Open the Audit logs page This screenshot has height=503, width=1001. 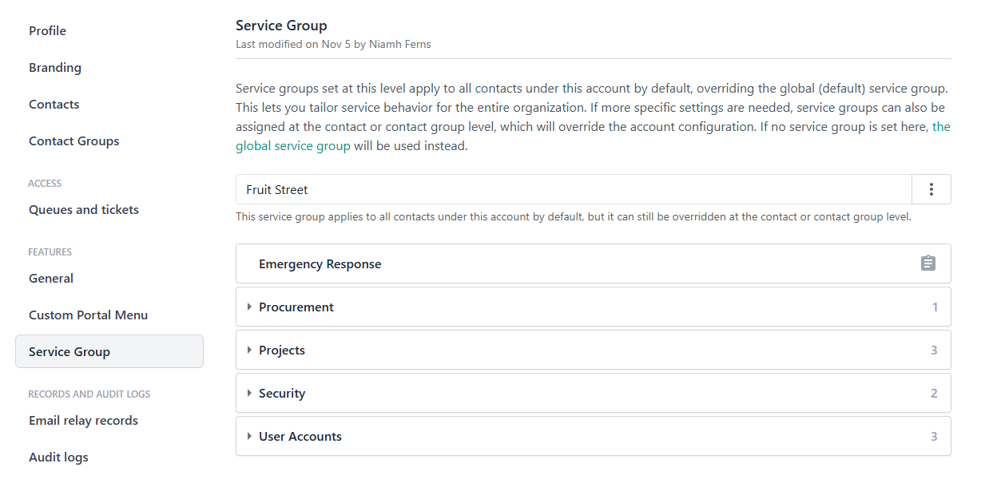(58, 457)
